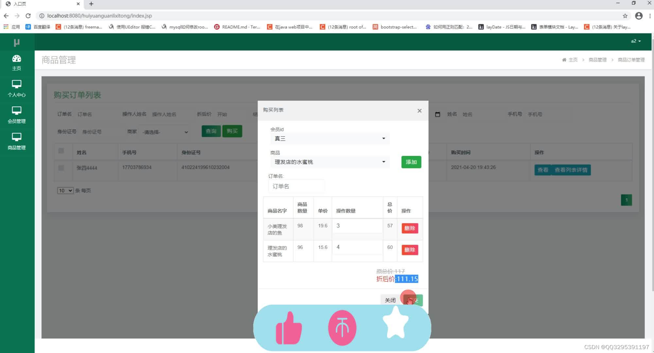Open the Chrome three-dot menu
Image resolution: width=654 pixels, height=353 pixels.
click(650, 16)
